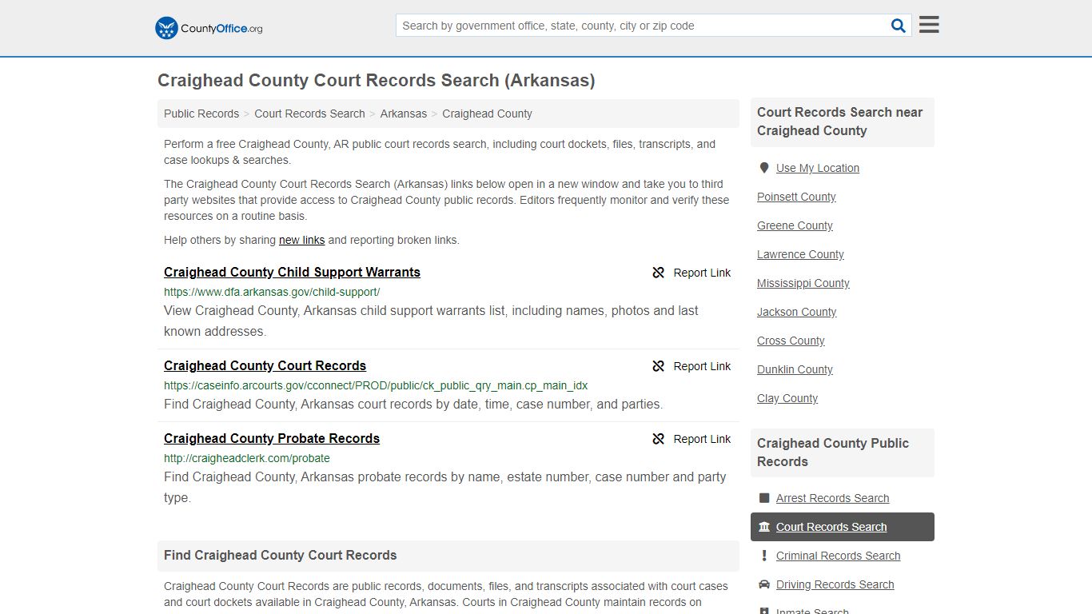Viewport: 1092px width, 614px height.
Task: Visit caseinfo.arcourts.gov URL
Action: point(376,385)
